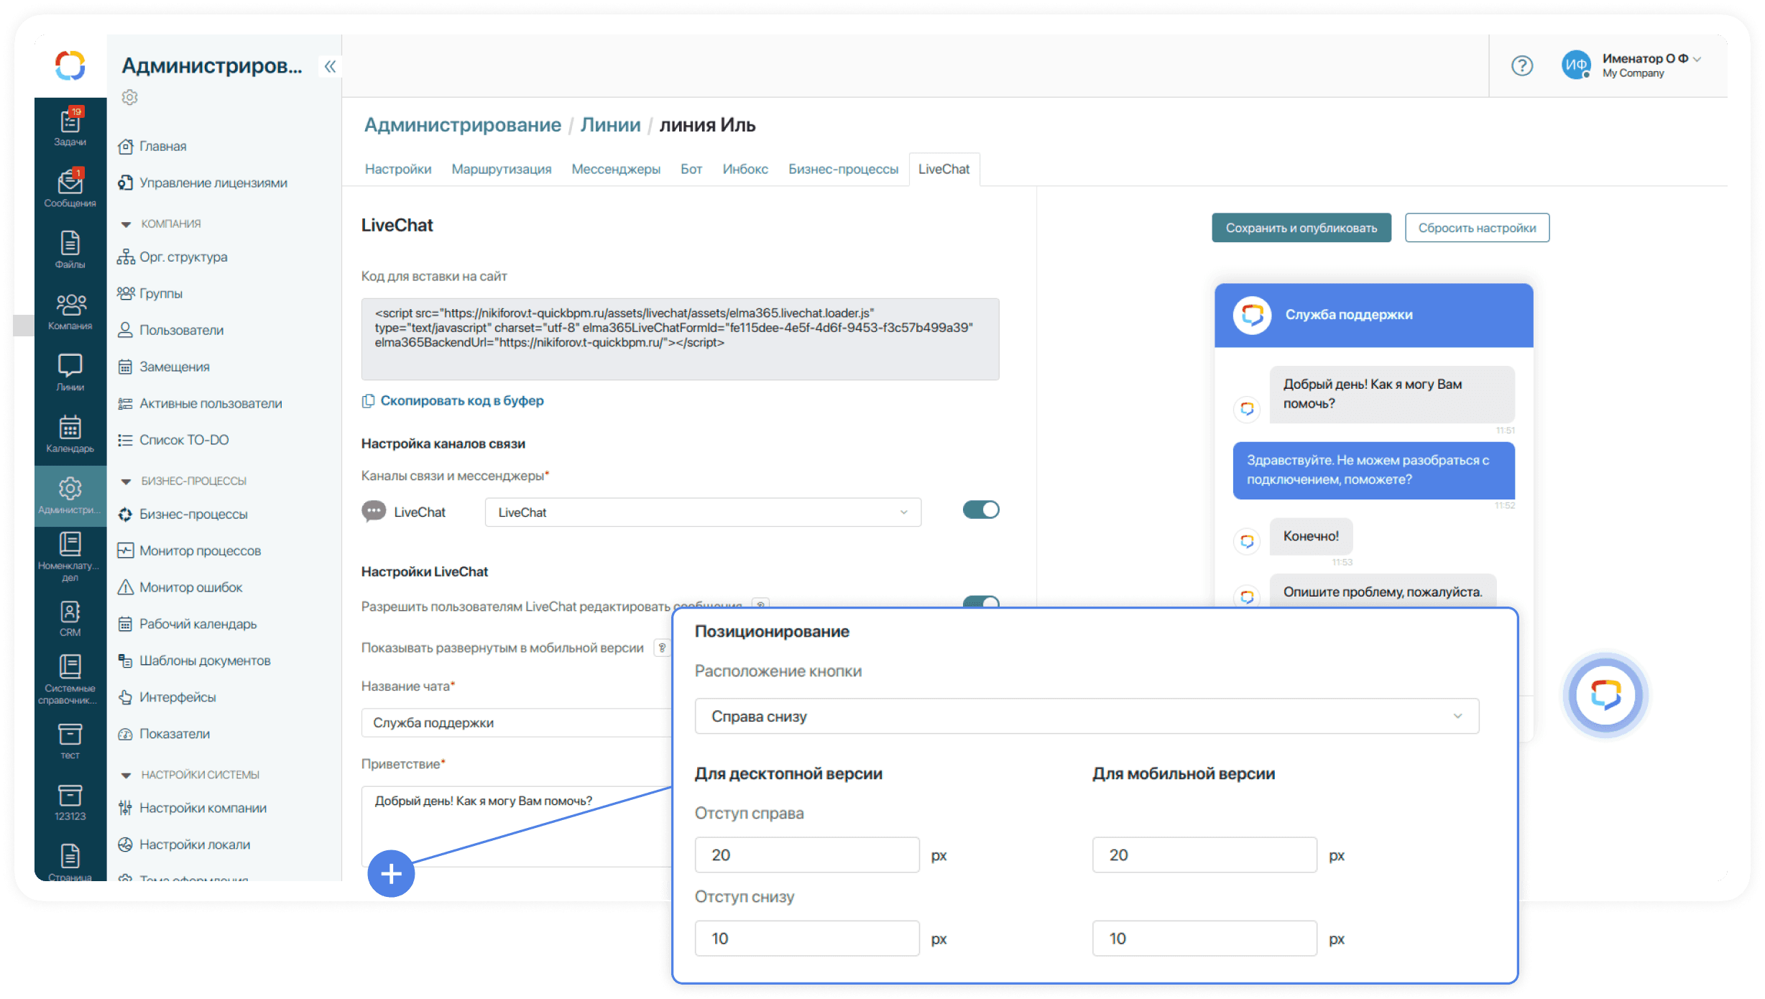Open CRM rail icon
This screenshot has width=1765, height=999.
tap(70, 617)
